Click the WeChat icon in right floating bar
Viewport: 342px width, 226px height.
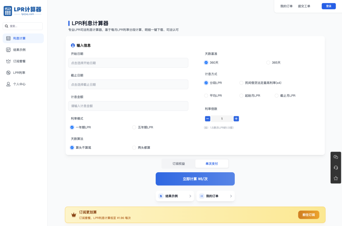336,157
